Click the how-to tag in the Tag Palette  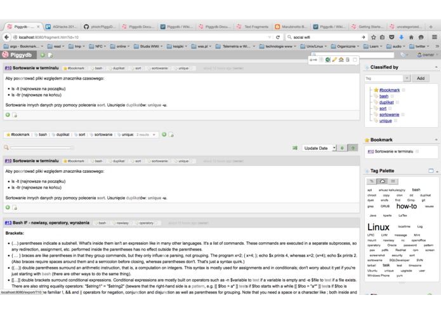(x=406, y=206)
